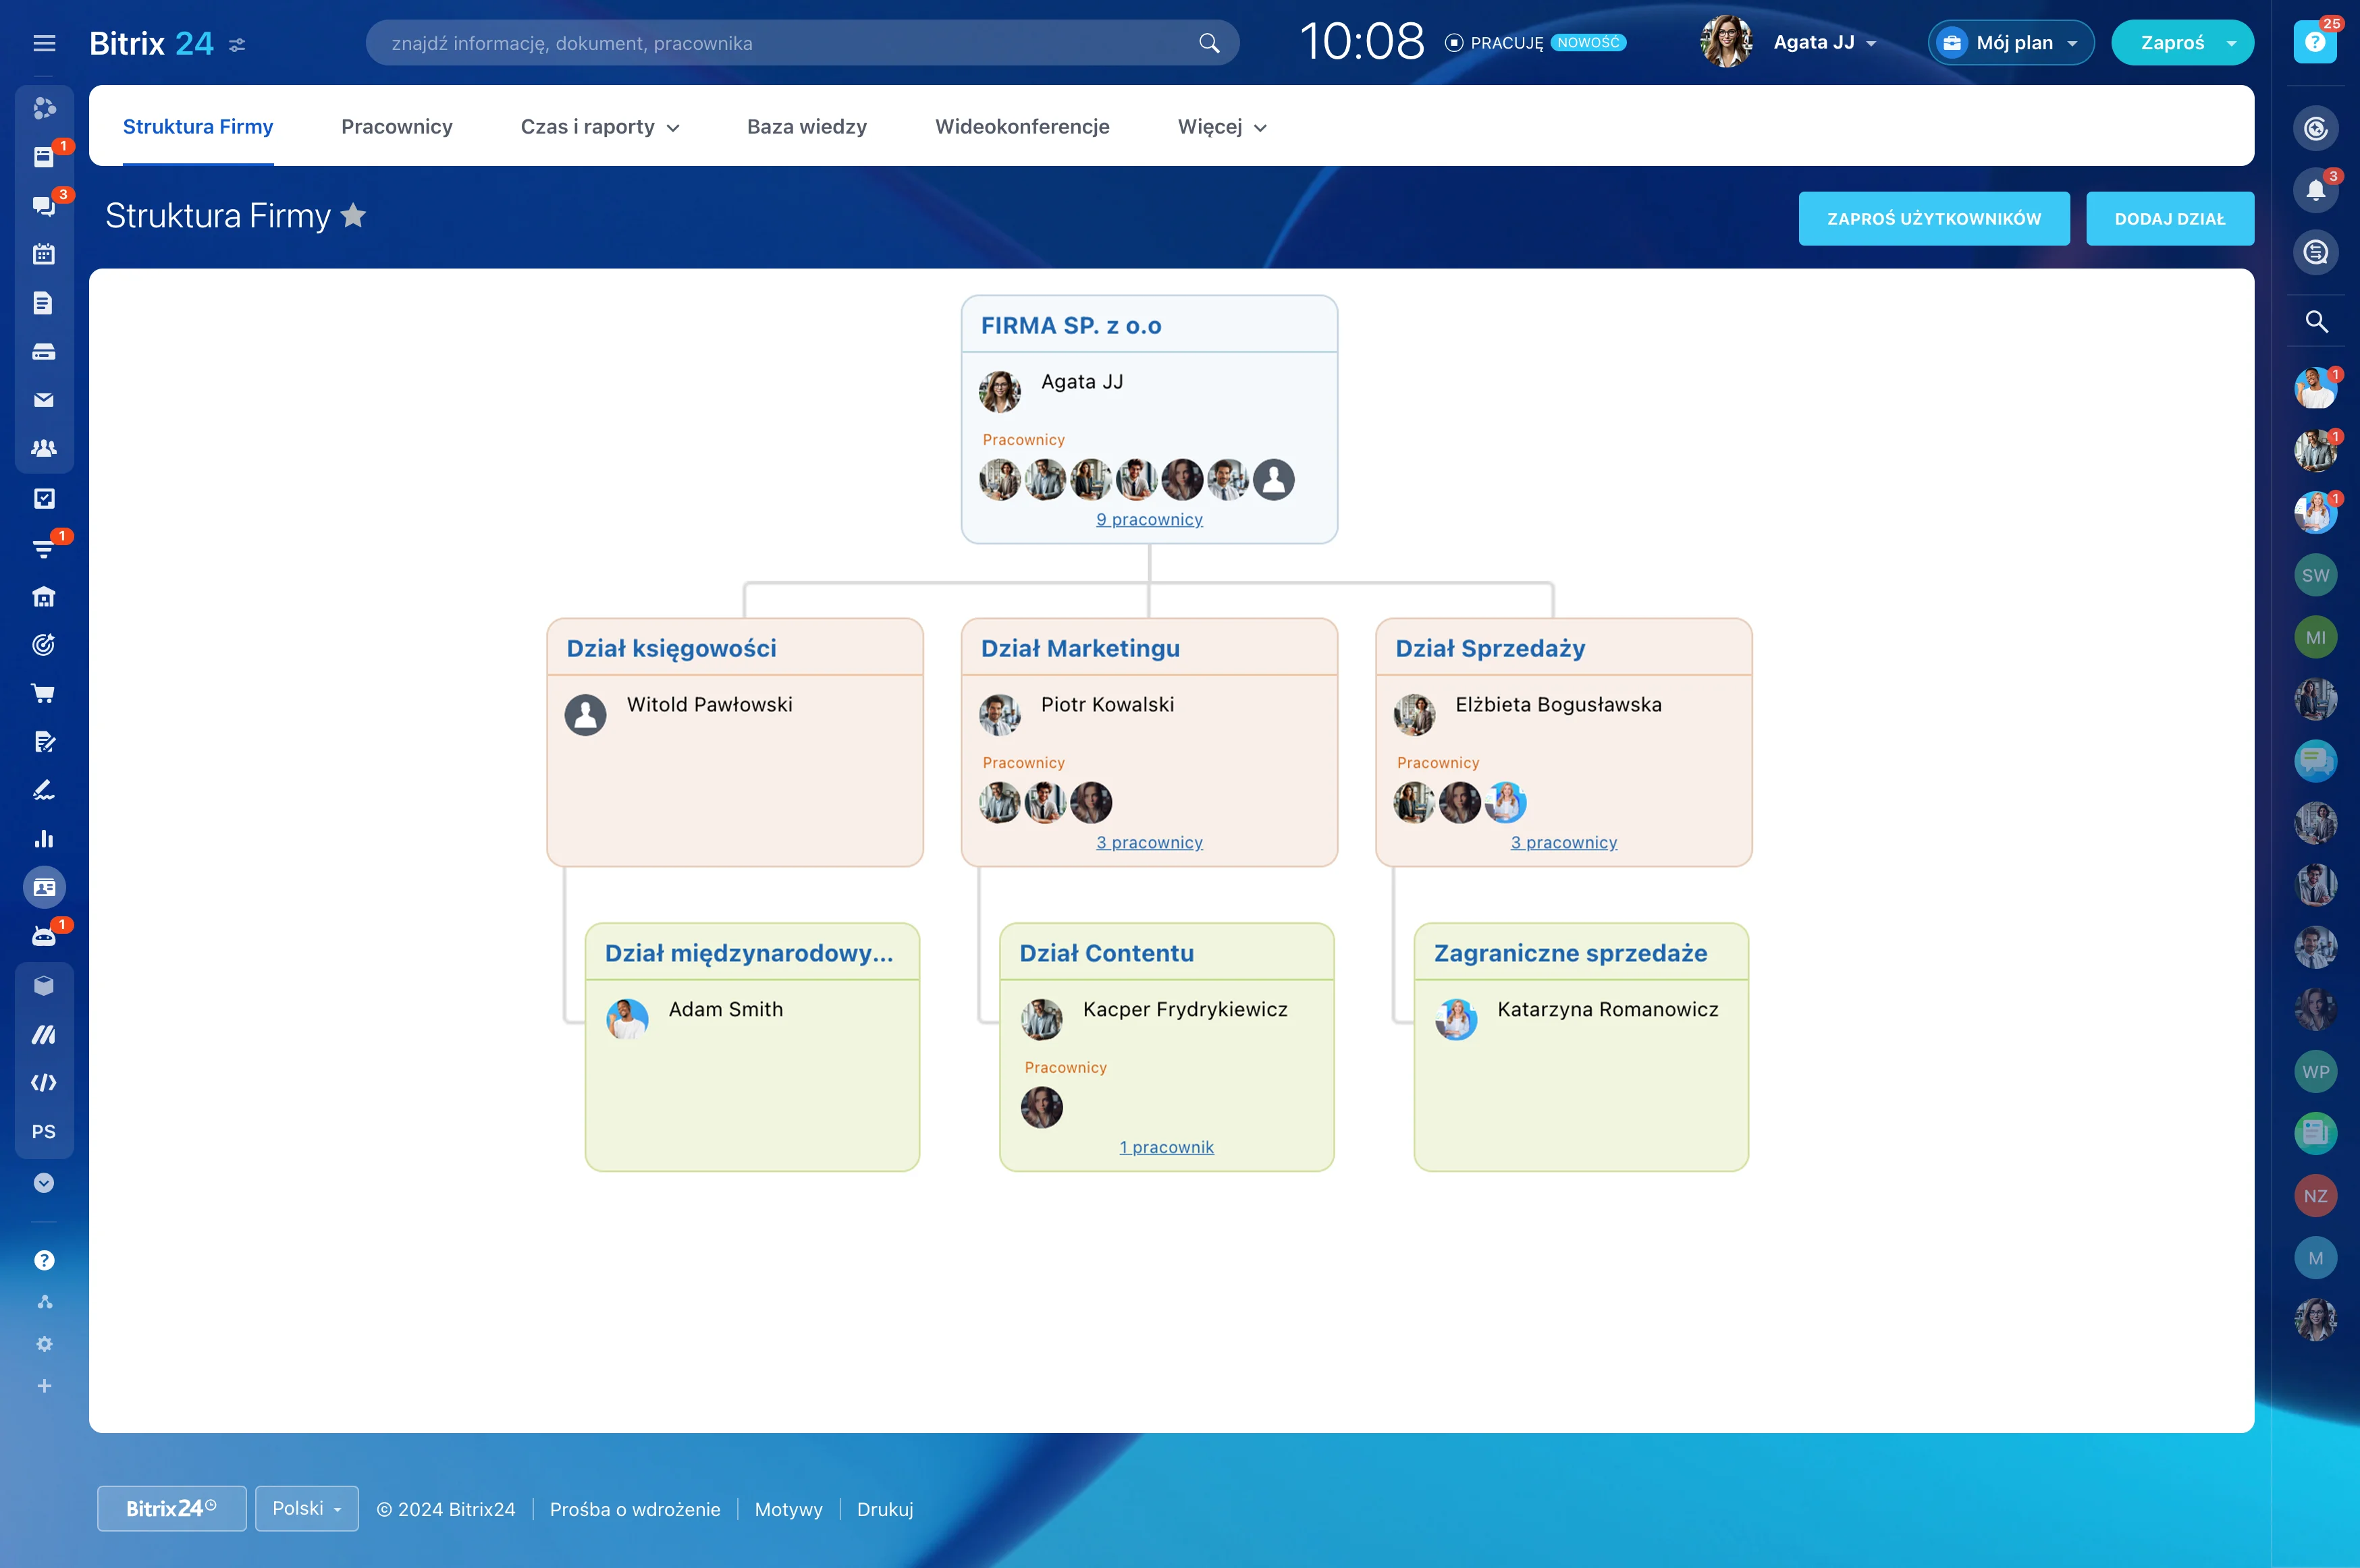Screen dimensions: 2360x1568
Task: Open the calendar icon in left sidebar
Action: pyautogui.click(x=44, y=254)
